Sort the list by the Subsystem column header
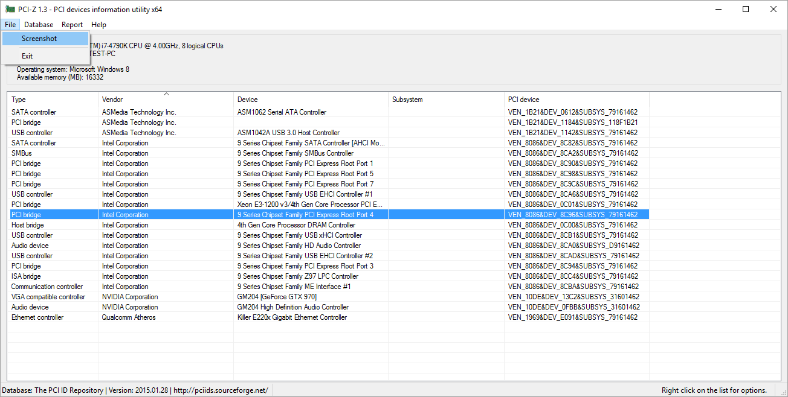The height and width of the screenshot is (397, 788). (446, 100)
